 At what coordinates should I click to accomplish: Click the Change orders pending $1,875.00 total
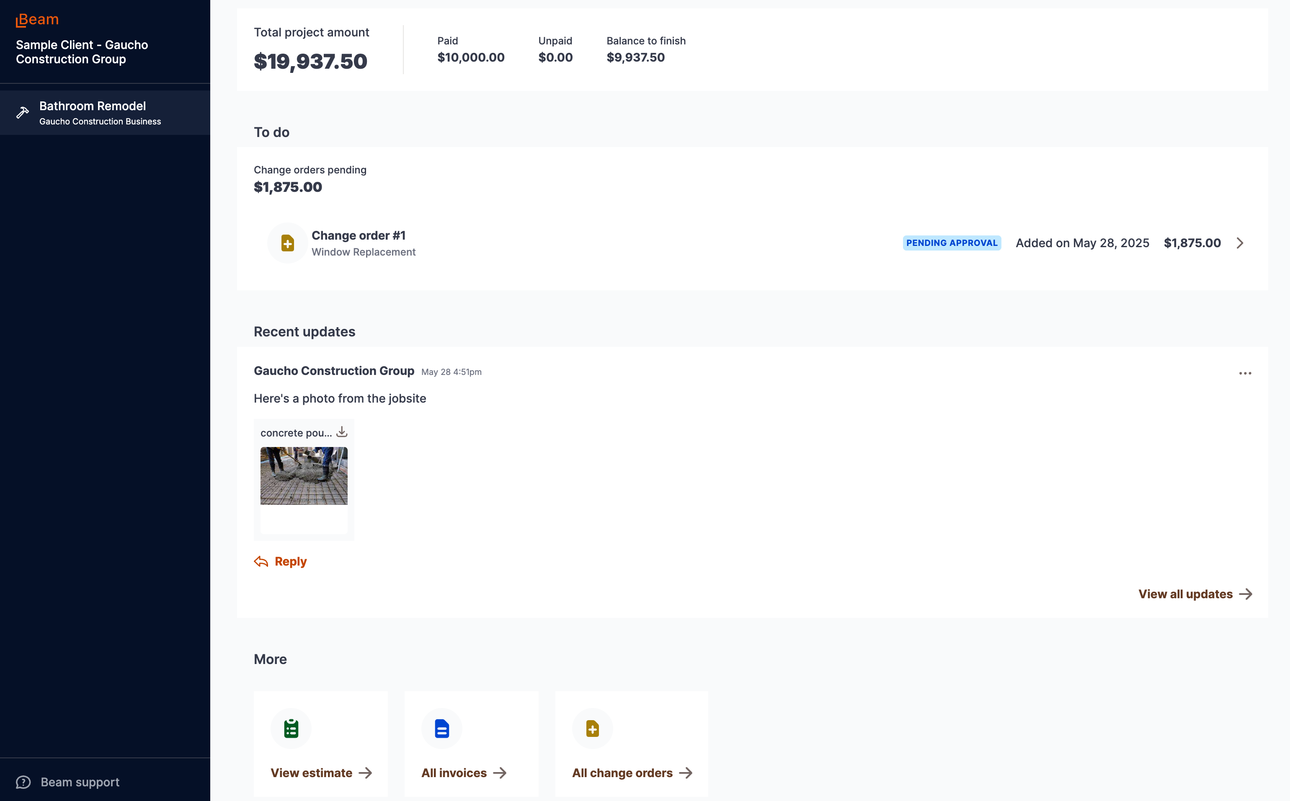tap(288, 187)
